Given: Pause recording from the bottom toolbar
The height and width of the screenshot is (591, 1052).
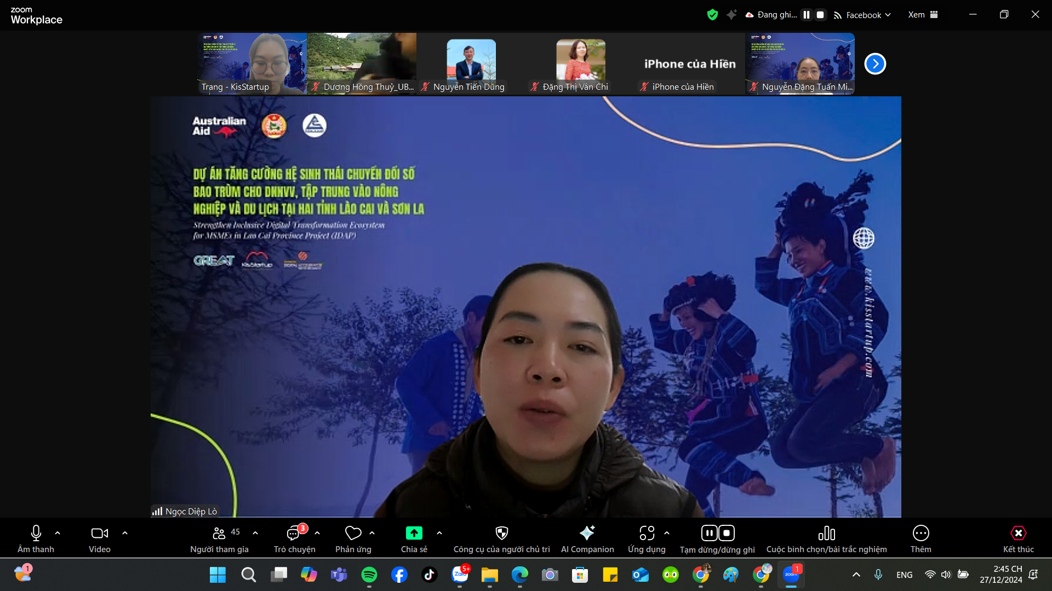Looking at the screenshot, I should pos(709,533).
